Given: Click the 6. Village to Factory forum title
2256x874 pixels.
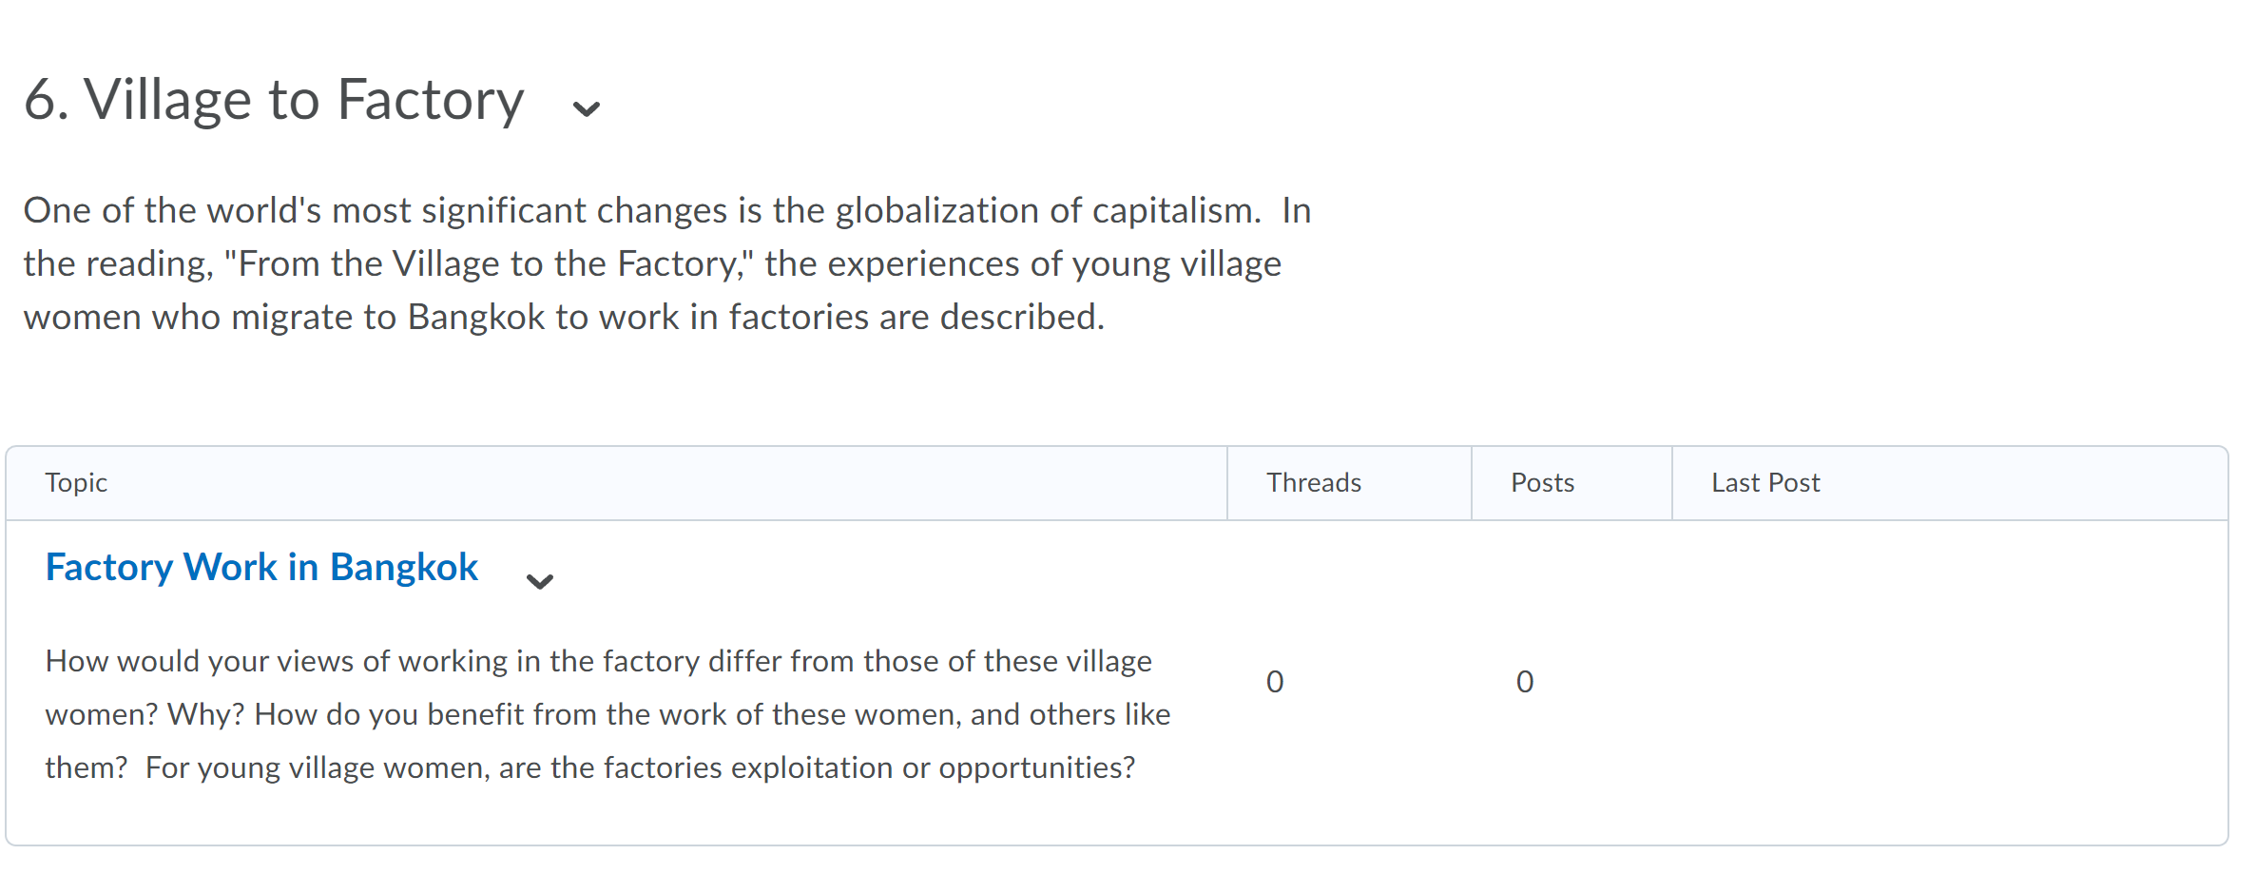Looking at the screenshot, I should click(x=274, y=99).
